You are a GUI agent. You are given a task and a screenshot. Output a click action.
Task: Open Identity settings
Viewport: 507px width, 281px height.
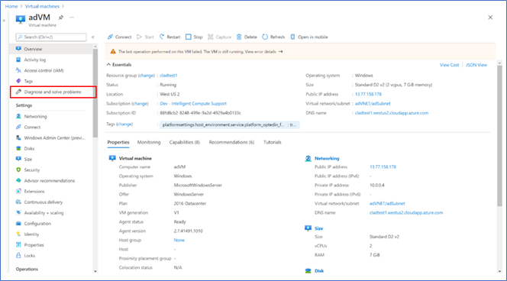click(x=31, y=234)
